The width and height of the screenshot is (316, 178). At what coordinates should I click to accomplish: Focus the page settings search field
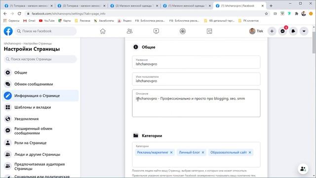[x=40, y=59]
